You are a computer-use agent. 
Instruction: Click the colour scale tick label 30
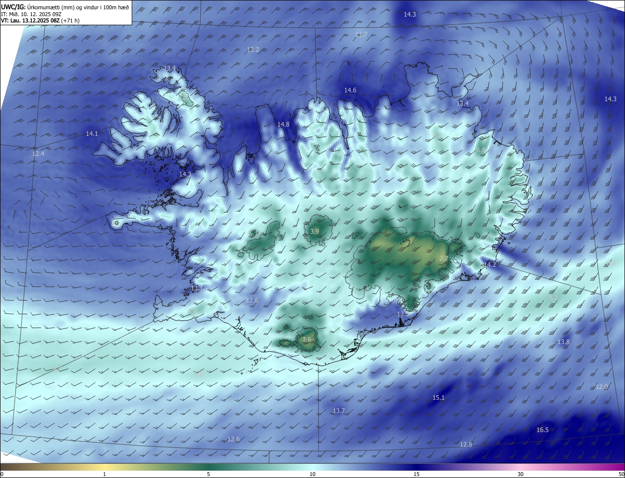tap(521, 474)
